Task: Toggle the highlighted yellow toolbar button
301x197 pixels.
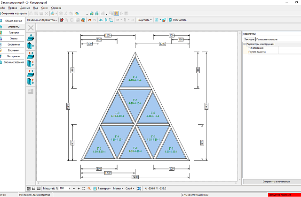Action: pos(116,14)
